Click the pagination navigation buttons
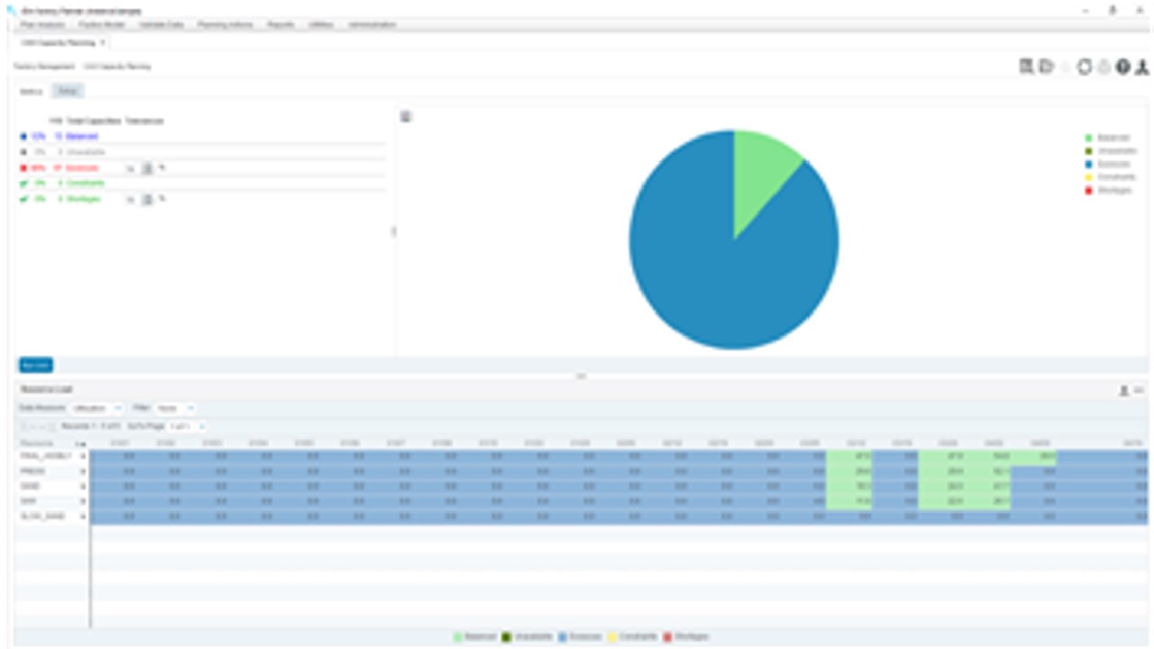The height and width of the screenshot is (649, 1154). pyautogui.click(x=37, y=425)
